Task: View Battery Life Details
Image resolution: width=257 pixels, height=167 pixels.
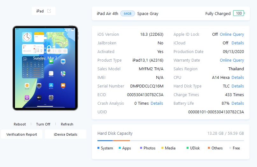Action: pos(238,103)
